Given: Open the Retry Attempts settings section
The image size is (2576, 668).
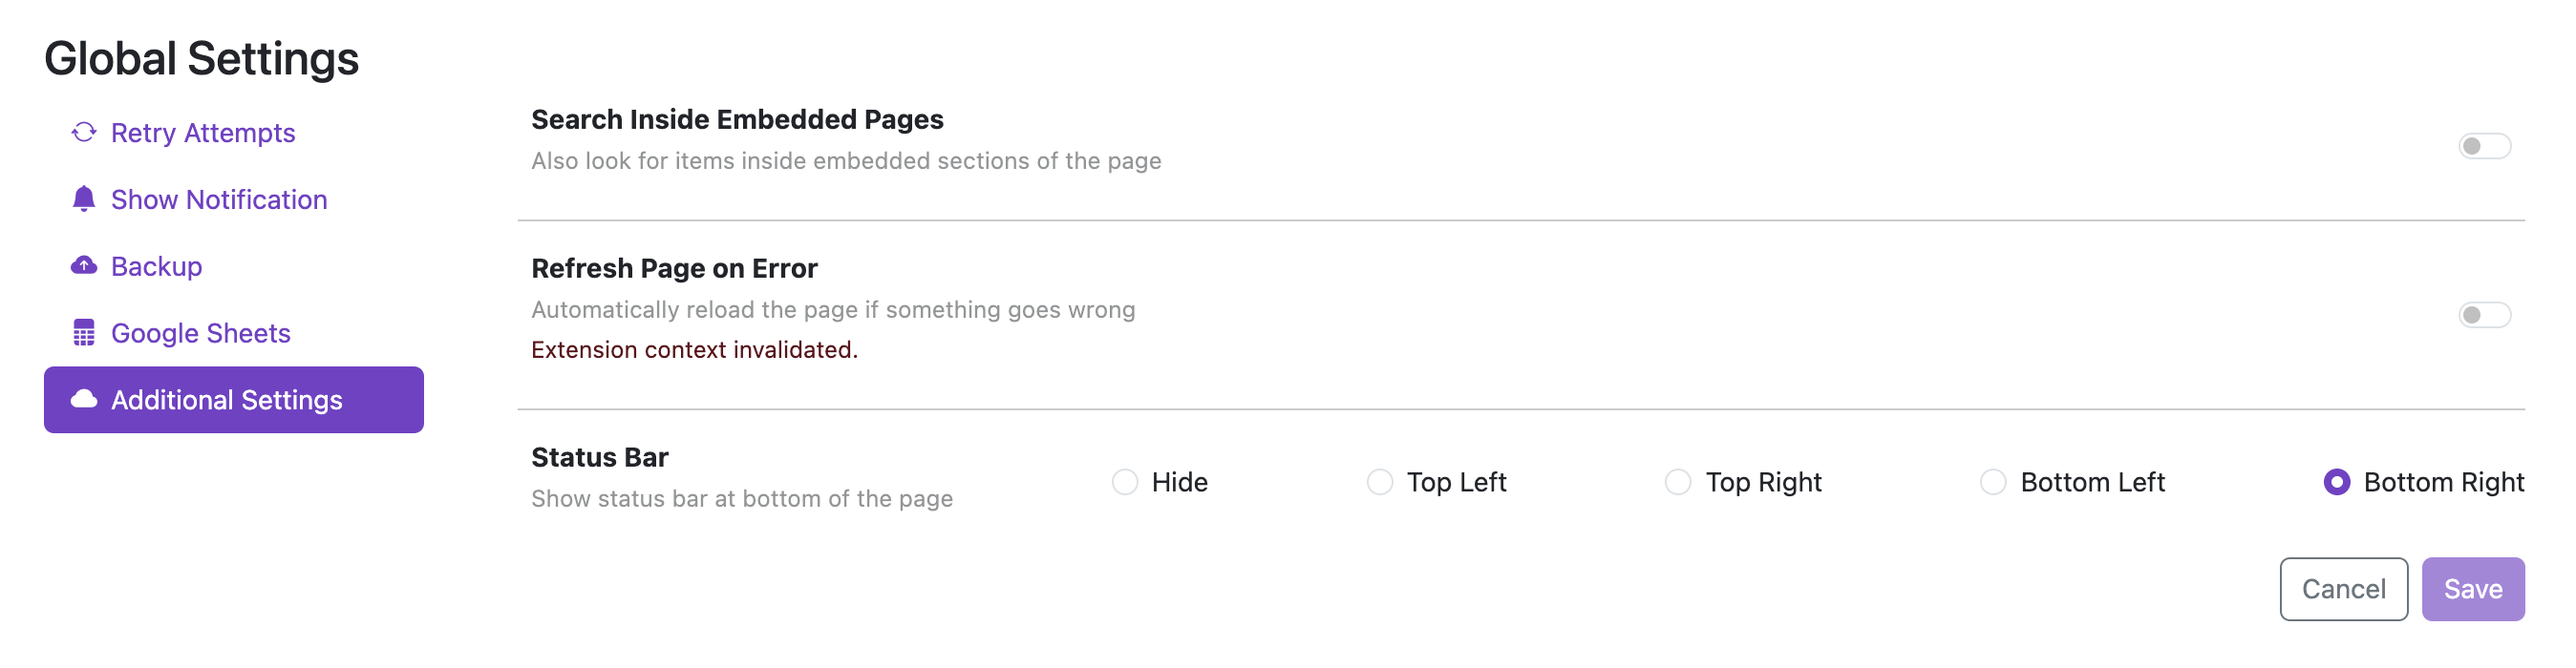Looking at the screenshot, I should [x=203, y=133].
